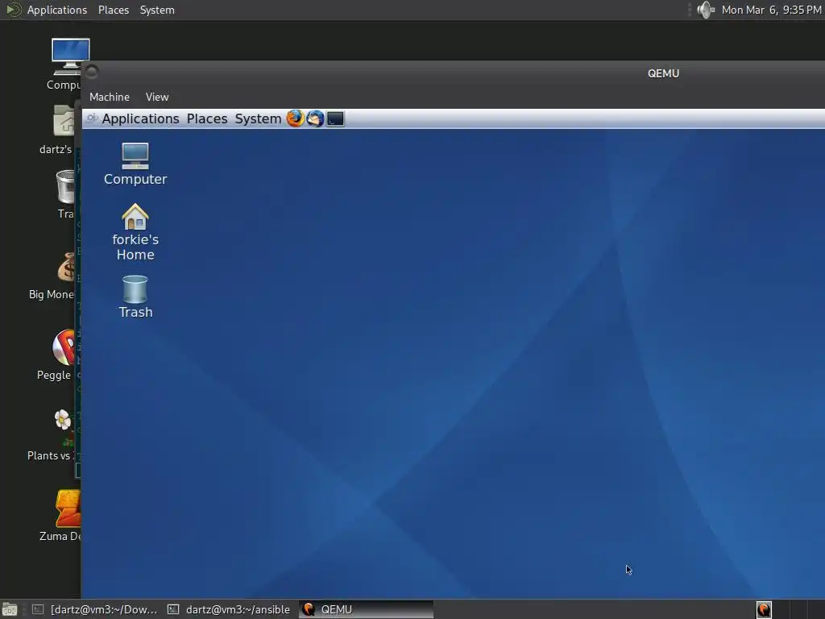Open the View menu in QEMU

(x=157, y=97)
